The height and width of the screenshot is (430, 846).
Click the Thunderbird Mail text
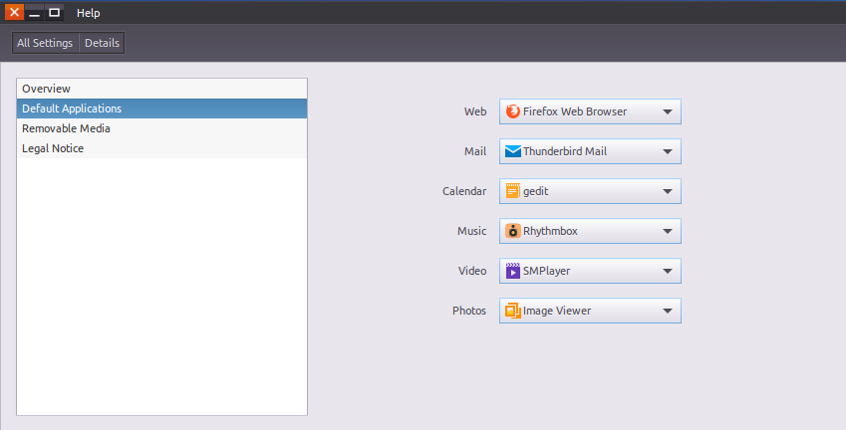(565, 151)
